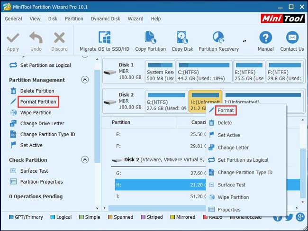Image resolution: width=308 pixels, height=231 pixels.
Task: Select F:(NTFS) partition block on Disk 1
Action: (x=285, y=71)
